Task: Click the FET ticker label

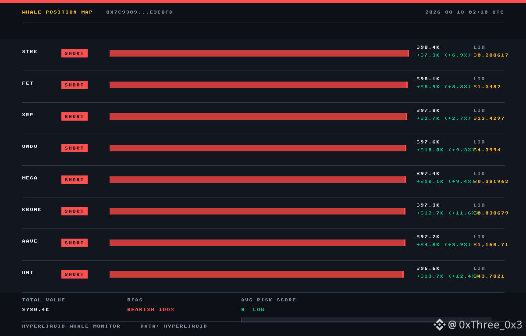Action: click(x=28, y=83)
